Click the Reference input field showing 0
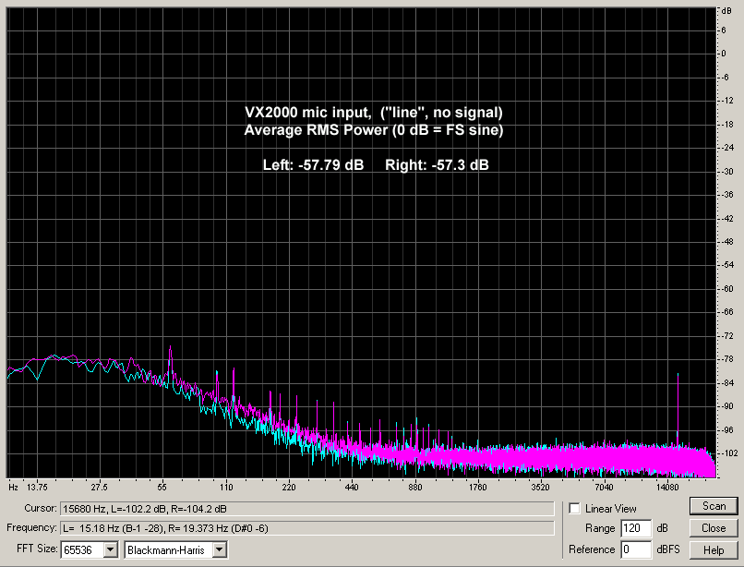744x567 pixels. pos(636,549)
